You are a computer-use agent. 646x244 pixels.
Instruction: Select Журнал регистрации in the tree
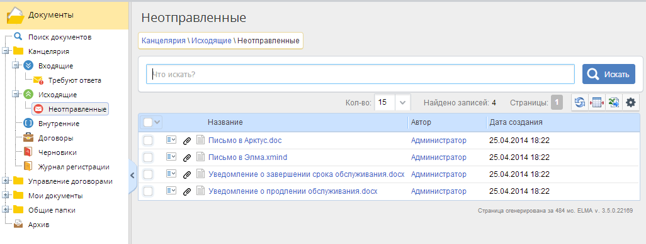point(74,167)
